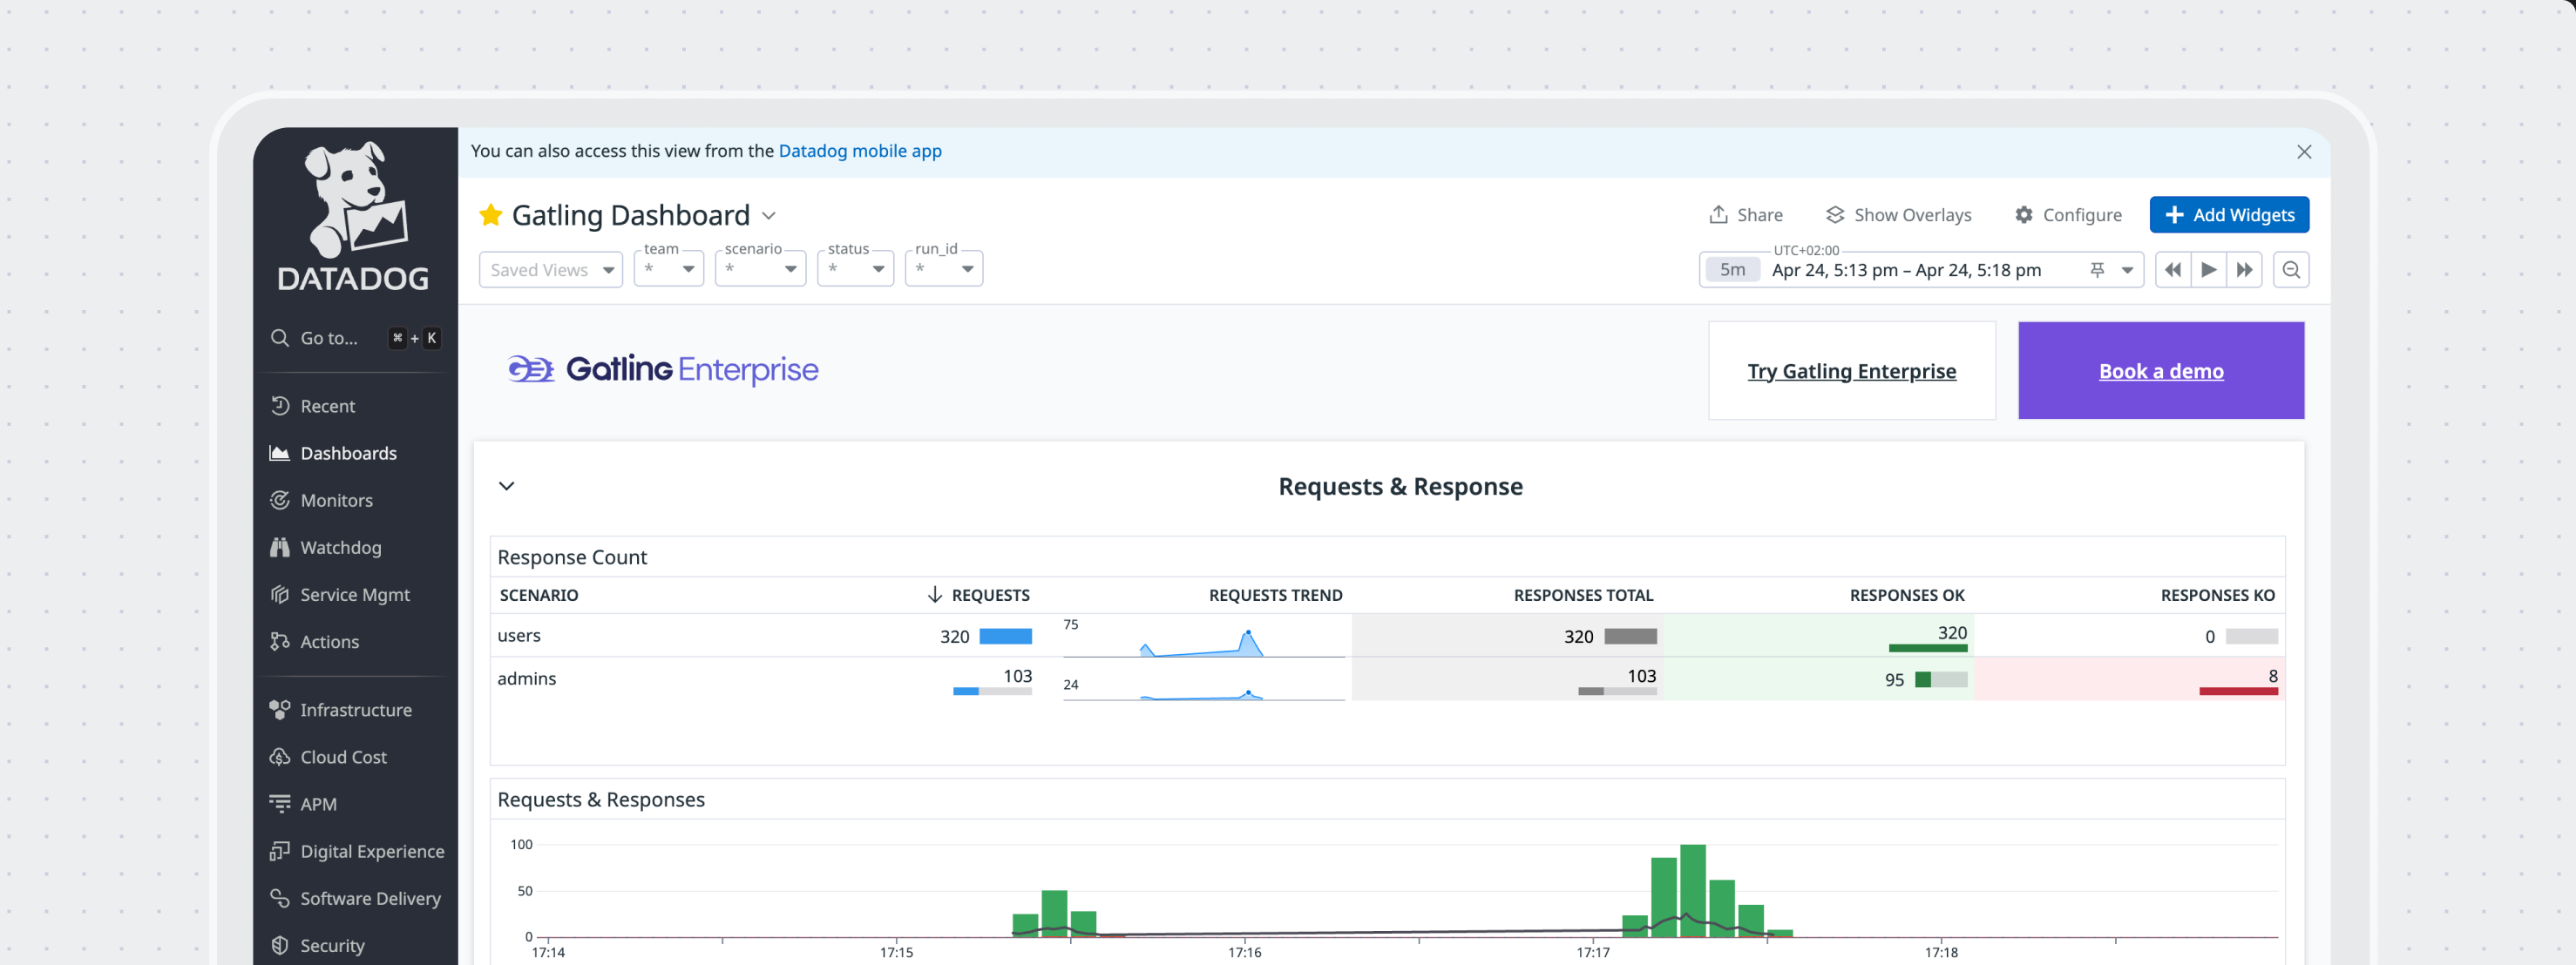Image resolution: width=2576 pixels, height=965 pixels.
Task: Click the Gatling Enterprise logo
Action: point(662,369)
